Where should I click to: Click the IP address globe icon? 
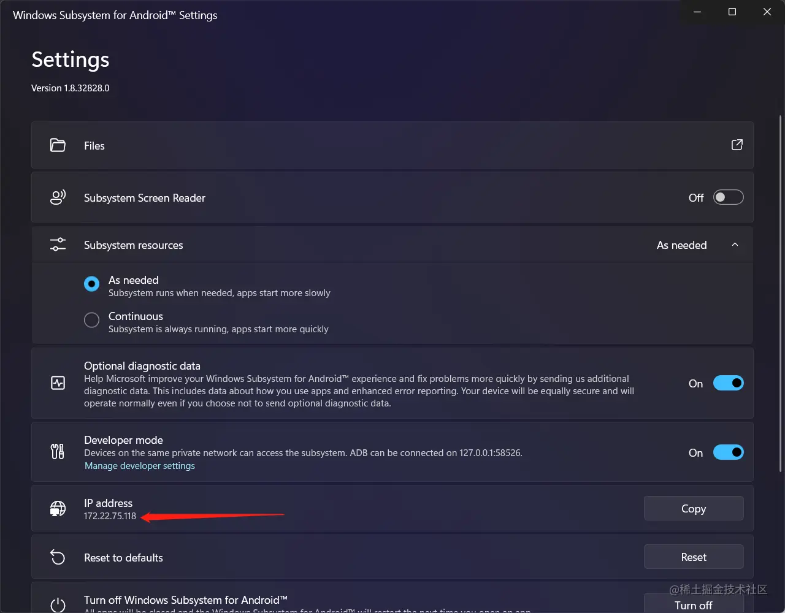click(x=58, y=509)
